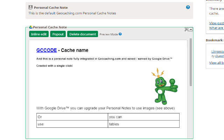224x140 pixels.
Task: Click 'This is the default Geocaching.com' description text
Action: pos(72,13)
